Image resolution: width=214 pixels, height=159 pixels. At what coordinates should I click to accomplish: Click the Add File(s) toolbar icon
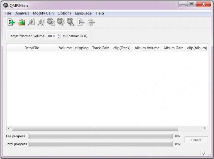11,22
